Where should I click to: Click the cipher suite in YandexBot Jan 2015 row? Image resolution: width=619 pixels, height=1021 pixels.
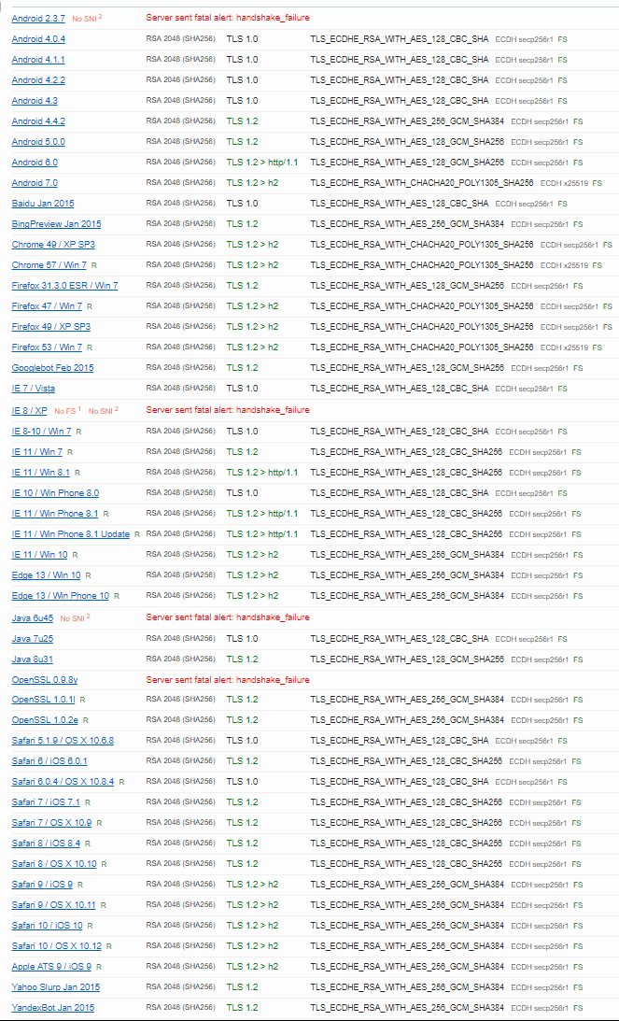tap(407, 1007)
